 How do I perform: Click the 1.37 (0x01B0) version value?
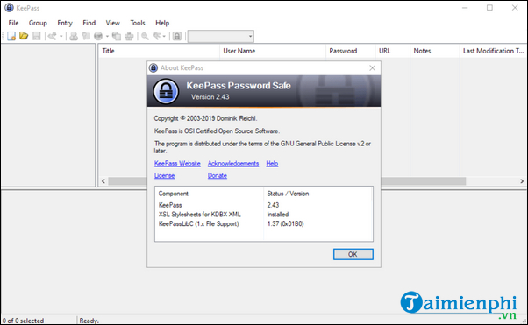[285, 223]
